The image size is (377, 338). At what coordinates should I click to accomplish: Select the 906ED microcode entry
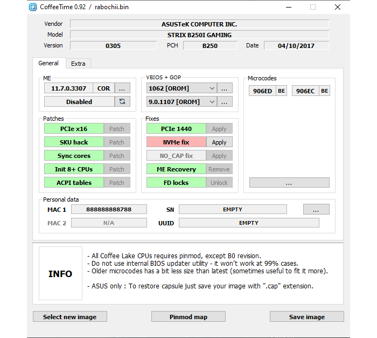point(262,91)
